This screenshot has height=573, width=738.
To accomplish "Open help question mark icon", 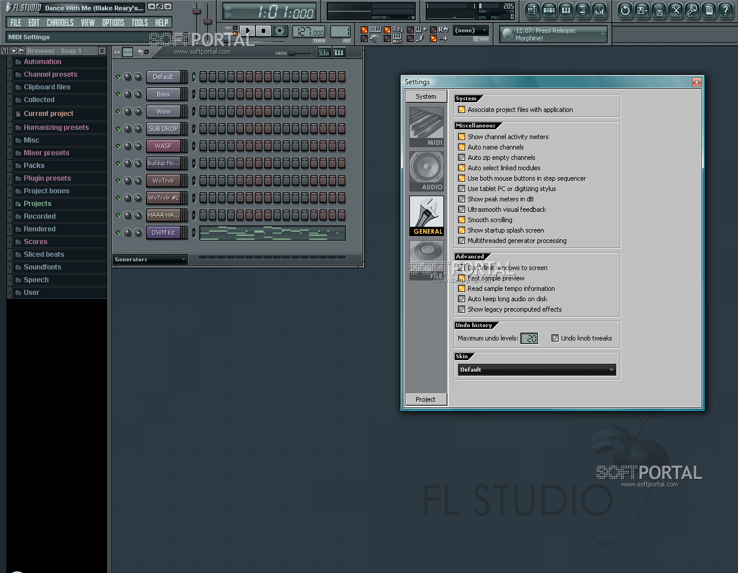I will pyautogui.click(x=726, y=10).
